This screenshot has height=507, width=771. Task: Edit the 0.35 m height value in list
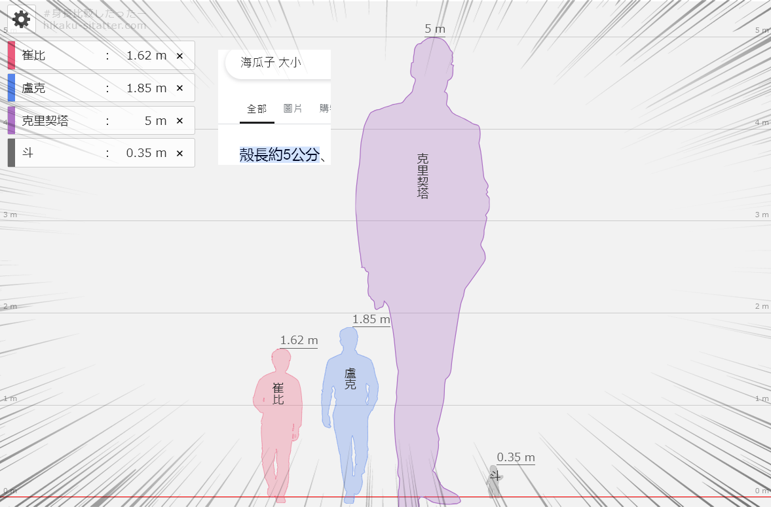[x=147, y=153]
